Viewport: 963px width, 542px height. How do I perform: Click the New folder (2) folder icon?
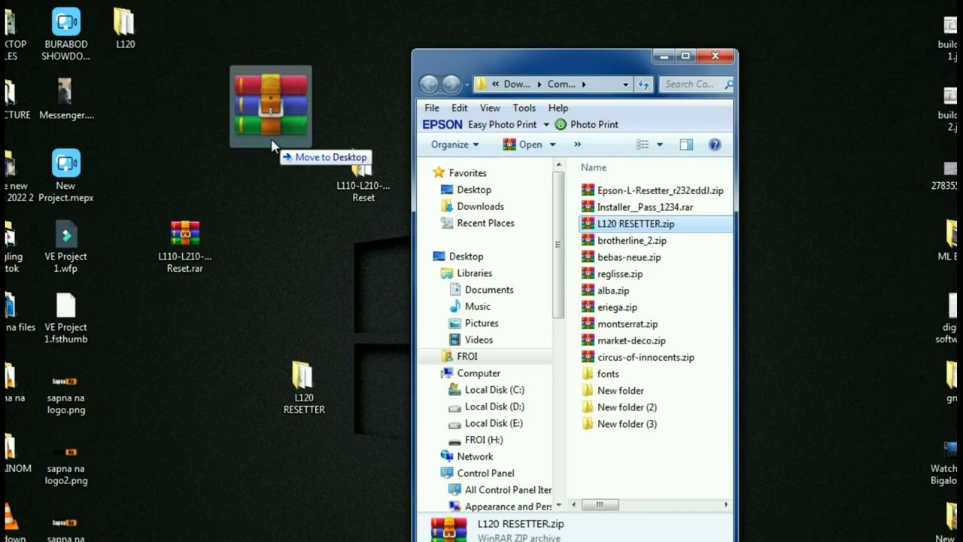[x=588, y=407]
